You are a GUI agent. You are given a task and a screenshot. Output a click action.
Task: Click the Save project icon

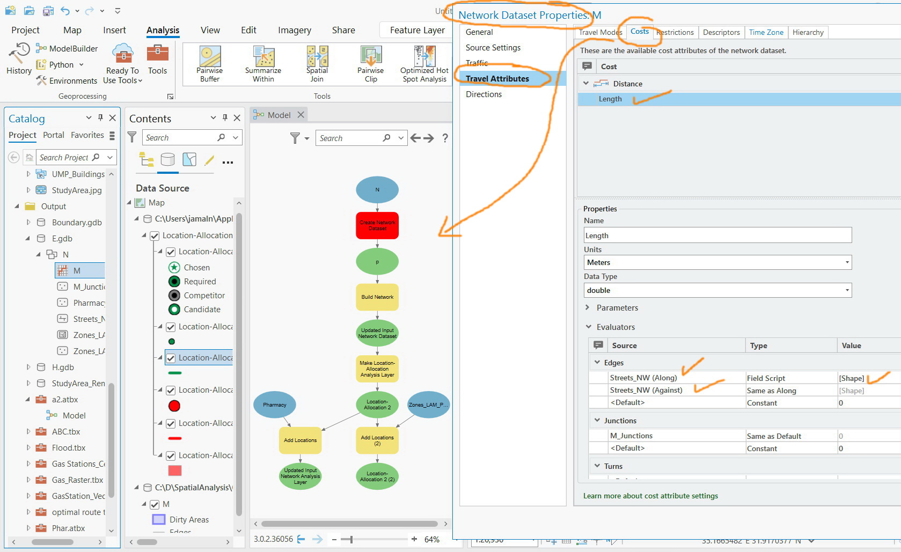[x=48, y=10]
